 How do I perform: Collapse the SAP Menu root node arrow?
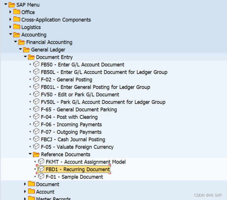point(6,4)
